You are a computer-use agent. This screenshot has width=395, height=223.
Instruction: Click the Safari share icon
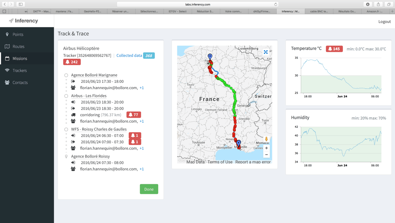coord(378,4)
